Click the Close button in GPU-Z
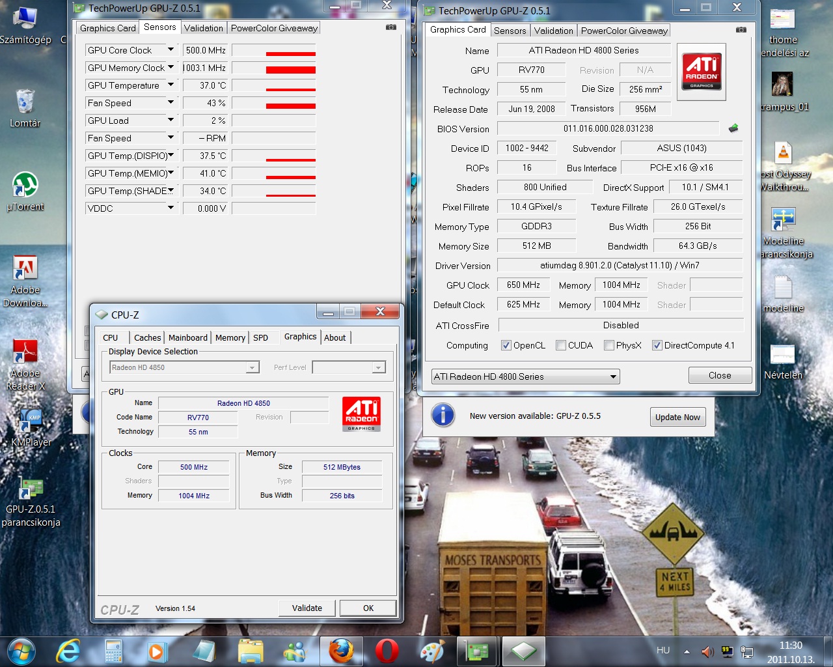Screen dimensions: 833x667 pyautogui.click(x=720, y=375)
